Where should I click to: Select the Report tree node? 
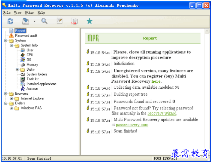pyautogui.click(x=20, y=31)
